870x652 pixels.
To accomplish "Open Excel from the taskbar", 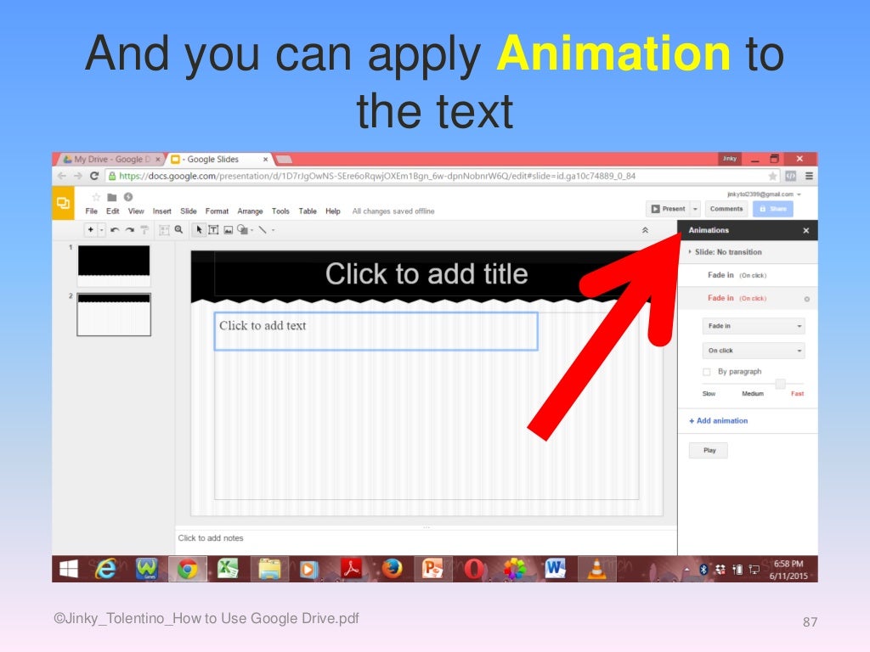I will [228, 569].
